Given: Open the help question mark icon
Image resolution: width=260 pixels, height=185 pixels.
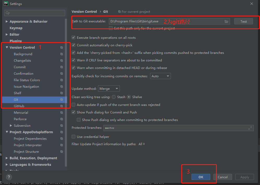Looking at the screenshot, I should [x=9, y=177].
